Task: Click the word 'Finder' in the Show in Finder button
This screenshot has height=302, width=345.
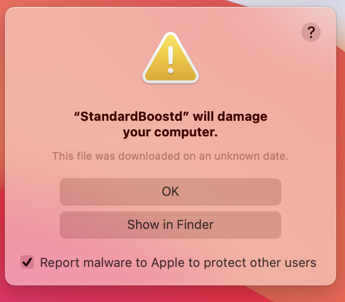Action: pyautogui.click(x=194, y=225)
